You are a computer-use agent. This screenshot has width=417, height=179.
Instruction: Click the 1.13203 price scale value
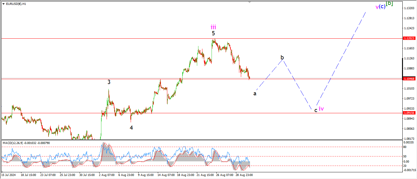[408, 8]
